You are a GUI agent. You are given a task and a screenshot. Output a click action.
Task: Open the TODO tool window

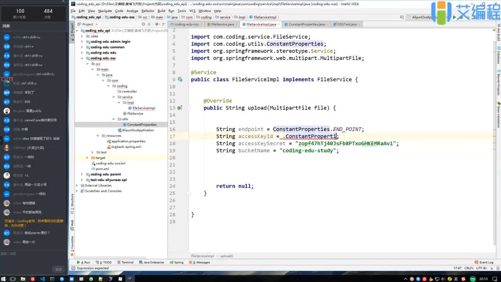pos(104,262)
